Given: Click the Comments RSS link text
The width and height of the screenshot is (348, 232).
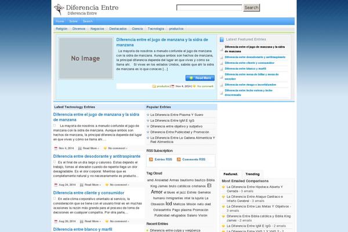Looking at the screenshot, I should (x=194, y=159).
